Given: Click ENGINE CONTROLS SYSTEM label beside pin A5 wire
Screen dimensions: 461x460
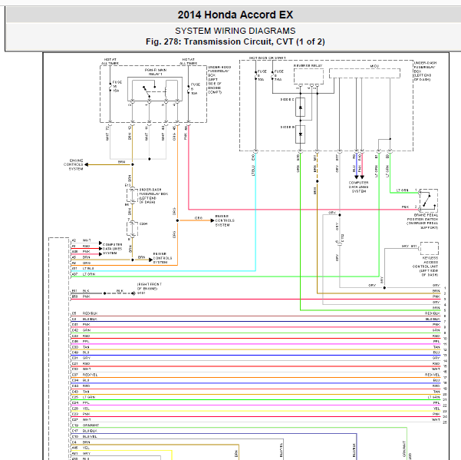Looking at the screenshot, I should point(163,258).
